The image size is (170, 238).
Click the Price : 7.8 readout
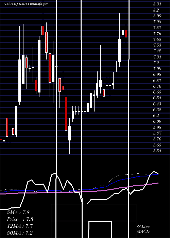click(x=20, y=219)
